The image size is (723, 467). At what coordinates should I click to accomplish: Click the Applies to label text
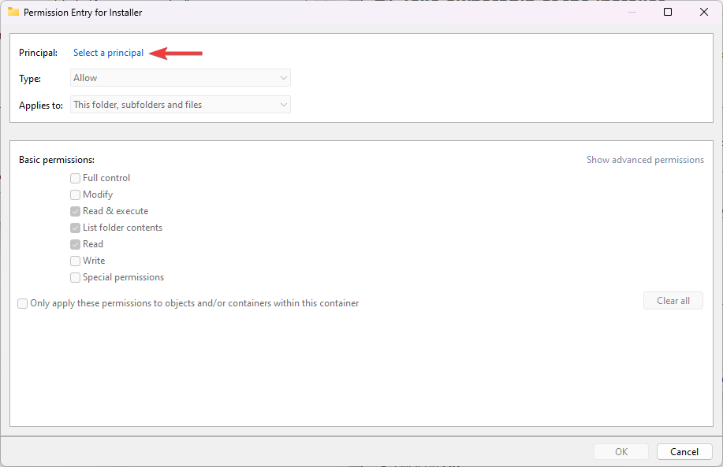pos(41,106)
